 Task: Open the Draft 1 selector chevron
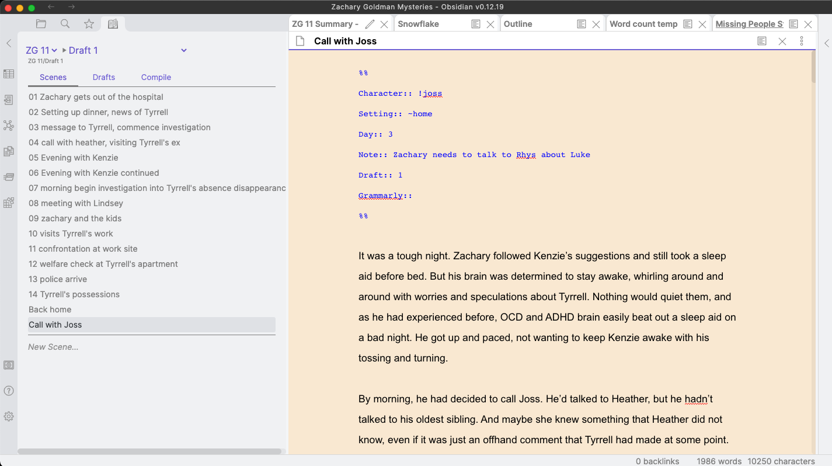click(x=183, y=50)
